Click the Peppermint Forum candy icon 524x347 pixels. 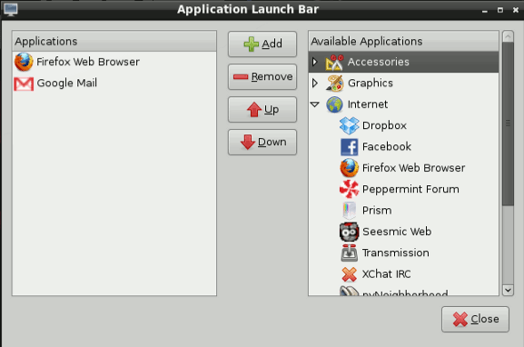350,189
